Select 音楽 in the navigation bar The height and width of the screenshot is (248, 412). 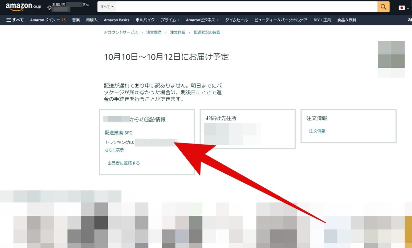(x=75, y=20)
